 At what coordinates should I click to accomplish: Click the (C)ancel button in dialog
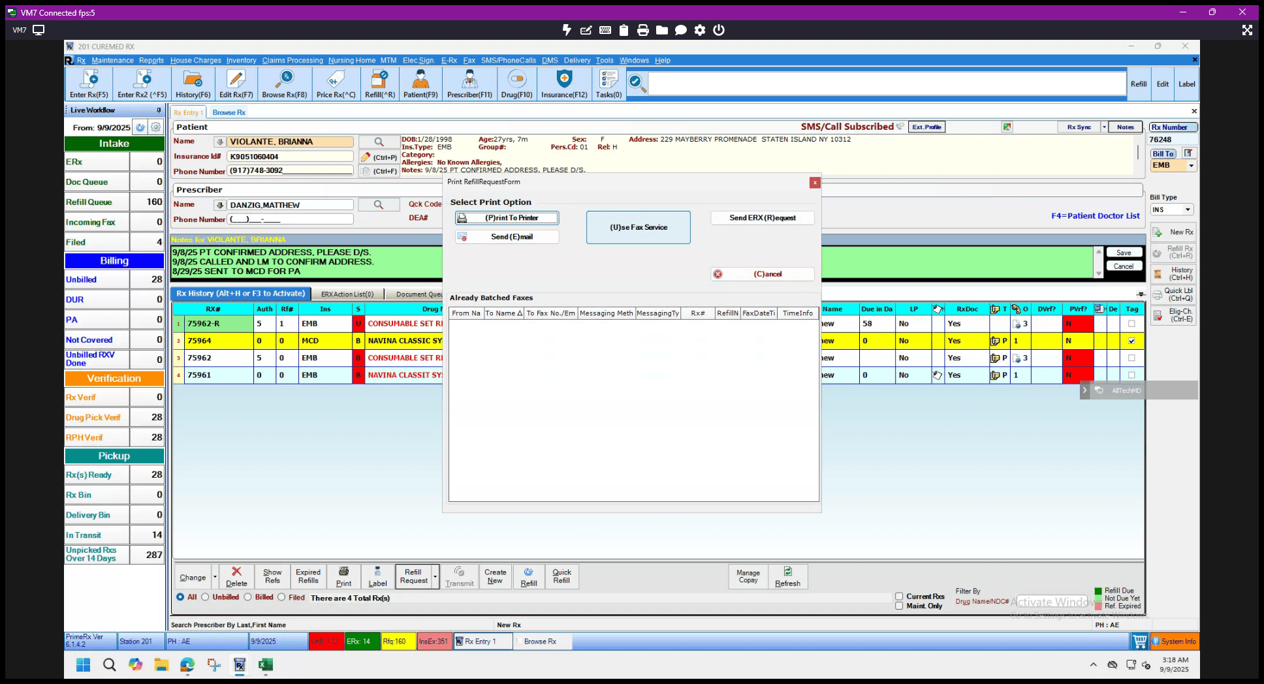pos(763,274)
